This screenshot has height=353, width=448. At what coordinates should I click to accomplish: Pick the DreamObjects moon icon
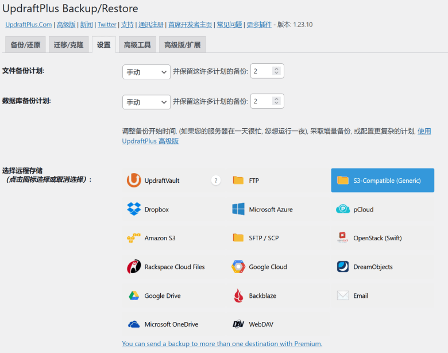click(342, 267)
